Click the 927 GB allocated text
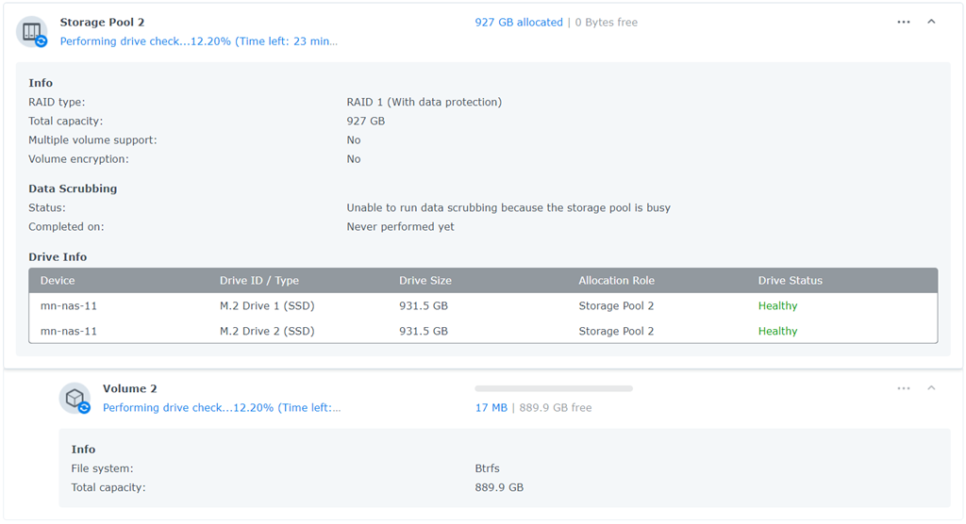966x524 pixels. (x=519, y=23)
